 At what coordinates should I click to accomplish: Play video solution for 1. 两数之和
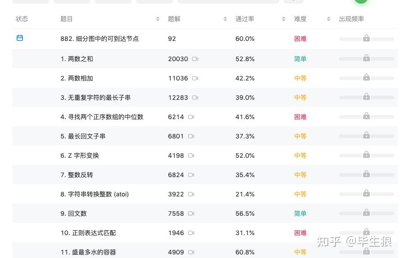point(195,59)
